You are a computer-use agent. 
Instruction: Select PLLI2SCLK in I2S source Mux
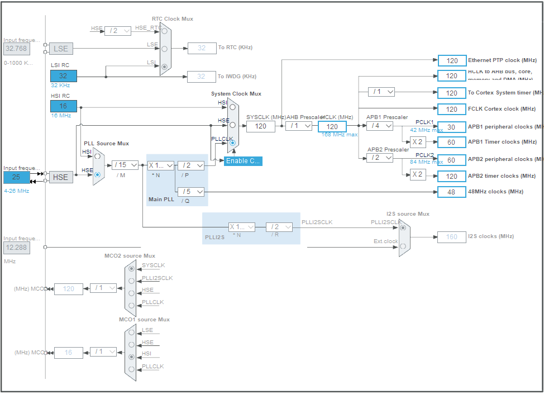coord(403,227)
